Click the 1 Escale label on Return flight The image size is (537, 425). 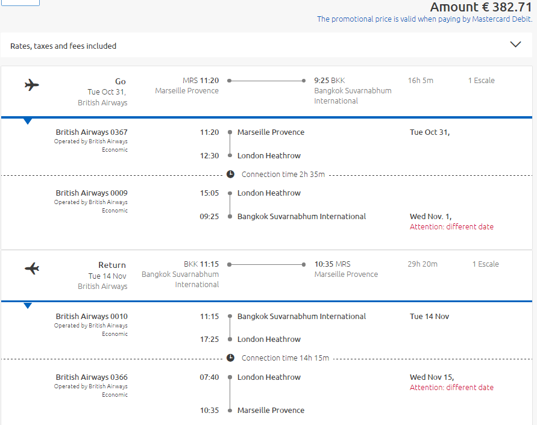(x=485, y=264)
